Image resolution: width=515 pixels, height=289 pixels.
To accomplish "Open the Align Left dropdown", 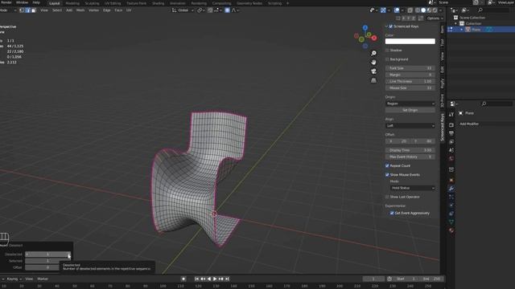I will coord(410,125).
